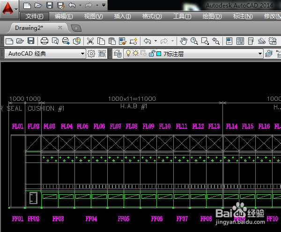Image resolution: width=281 pixels, height=232 pixels.
Task: Toggle the layer lock padlock icon
Action: [152, 53]
